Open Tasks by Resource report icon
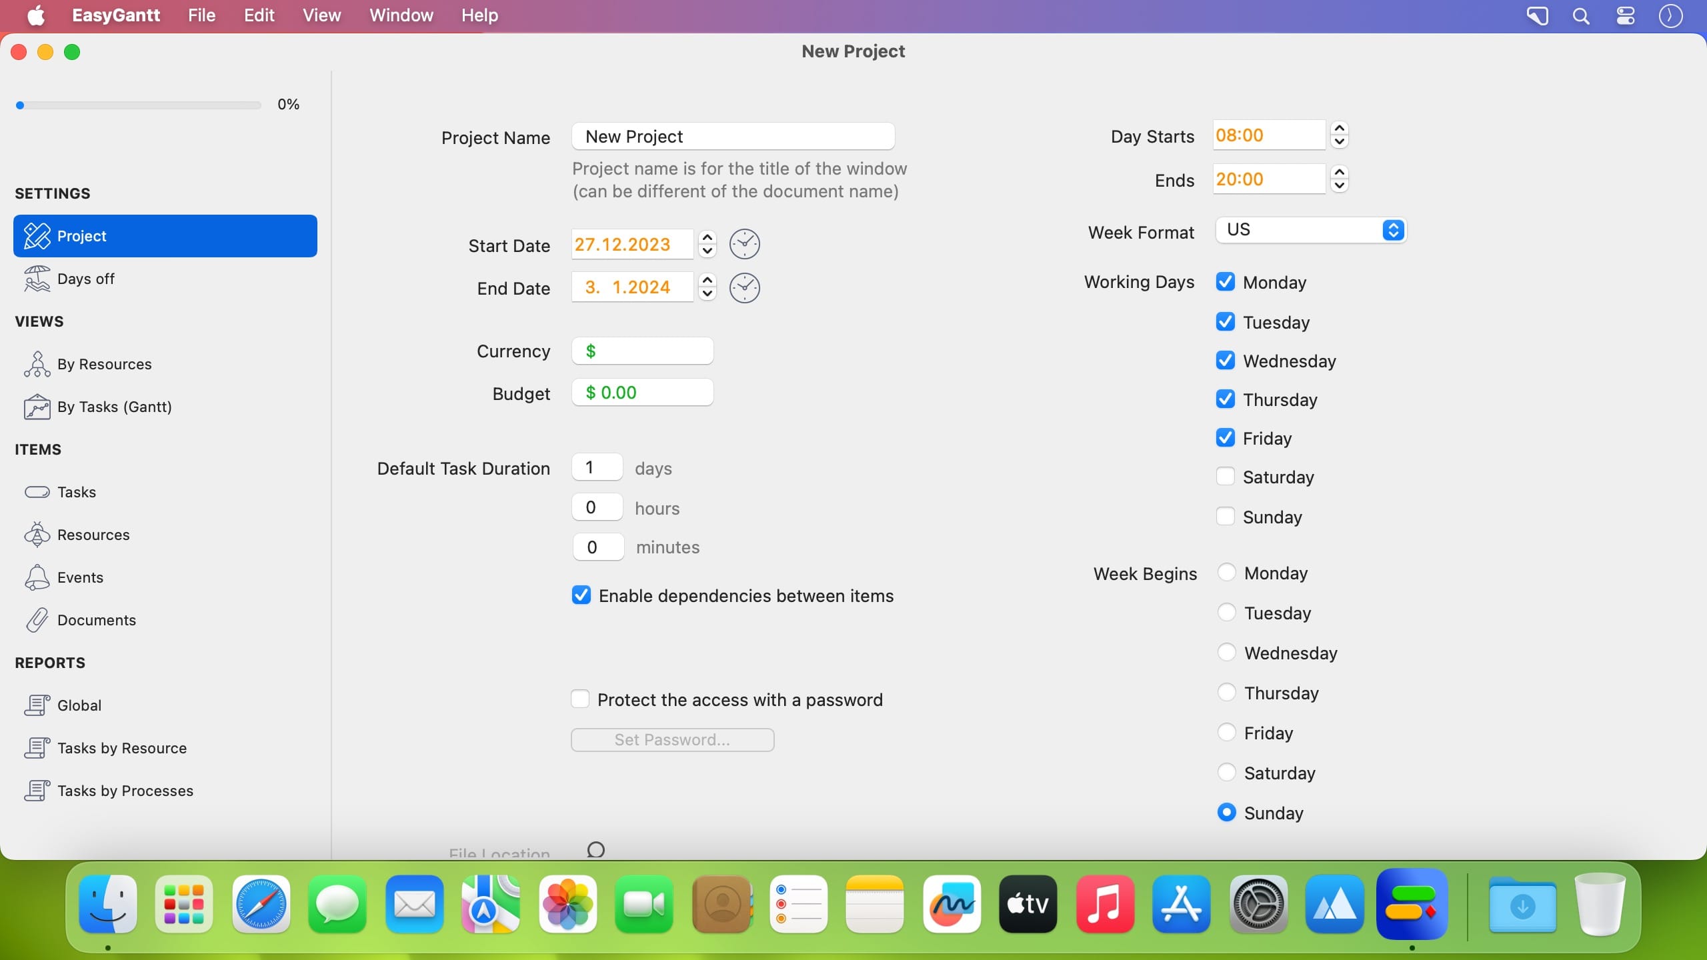 [37, 748]
